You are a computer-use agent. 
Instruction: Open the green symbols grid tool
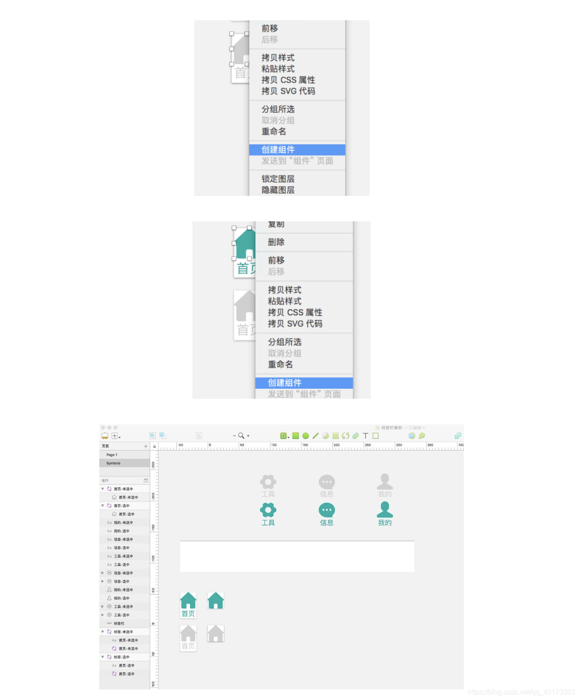coord(284,436)
